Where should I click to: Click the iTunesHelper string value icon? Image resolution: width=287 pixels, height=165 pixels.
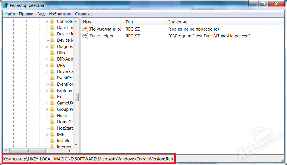[85, 36]
